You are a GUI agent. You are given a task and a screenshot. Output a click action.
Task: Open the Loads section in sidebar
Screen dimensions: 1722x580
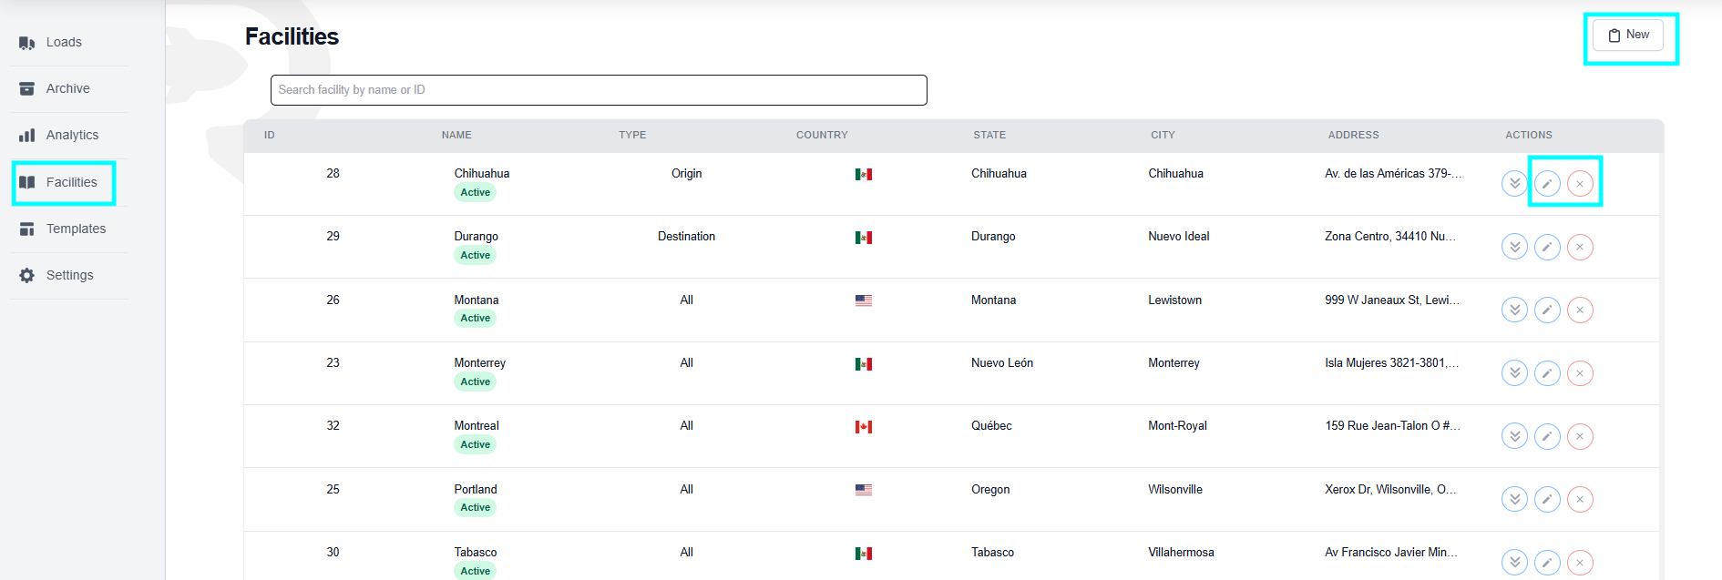(63, 43)
